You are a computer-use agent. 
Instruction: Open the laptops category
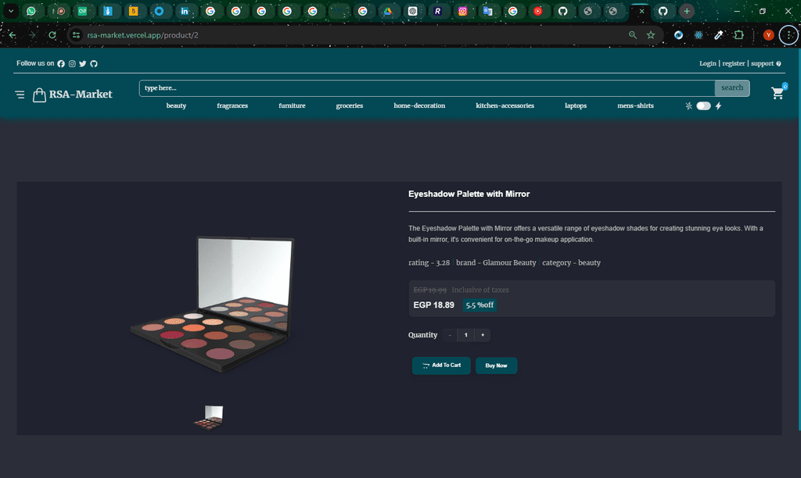pos(576,105)
